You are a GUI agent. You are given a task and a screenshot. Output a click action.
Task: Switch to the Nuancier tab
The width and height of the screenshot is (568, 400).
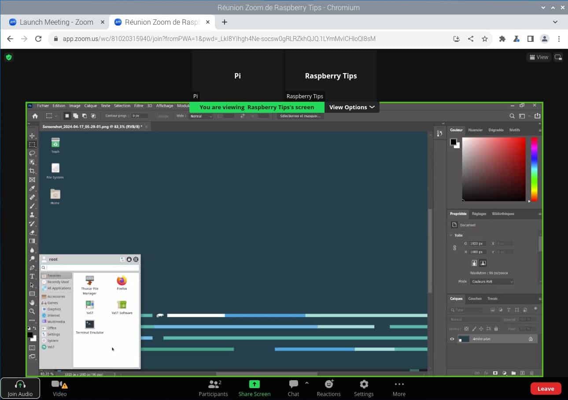tap(476, 130)
